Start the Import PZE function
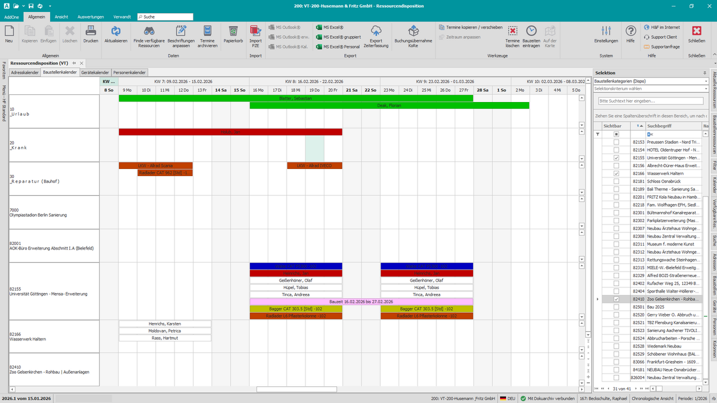 255,32
